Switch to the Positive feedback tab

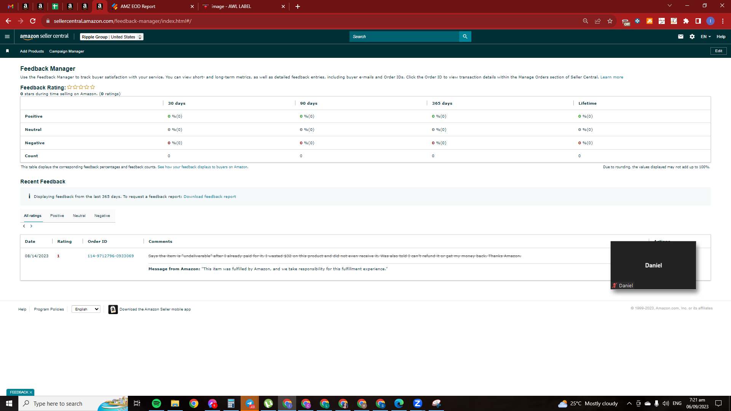pos(57,216)
